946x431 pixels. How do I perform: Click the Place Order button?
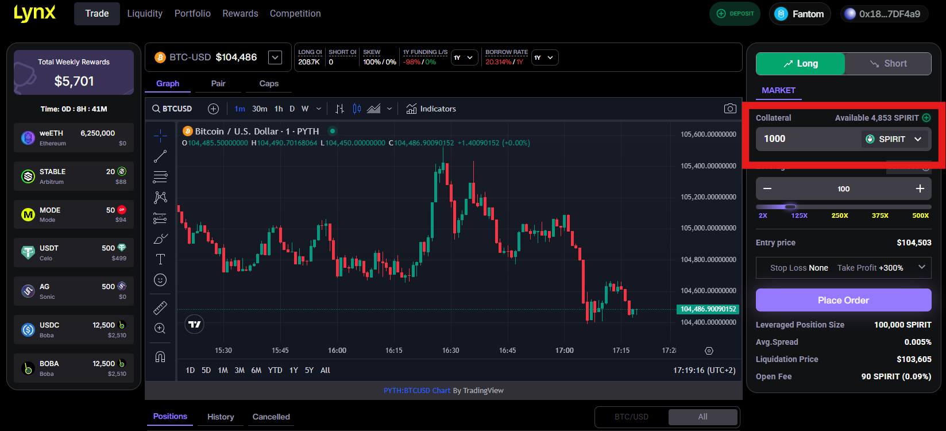[x=843, y=300]
